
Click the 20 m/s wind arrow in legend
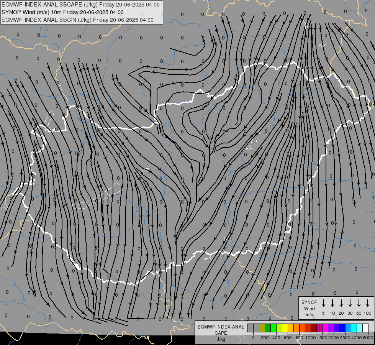pos(341,303)
